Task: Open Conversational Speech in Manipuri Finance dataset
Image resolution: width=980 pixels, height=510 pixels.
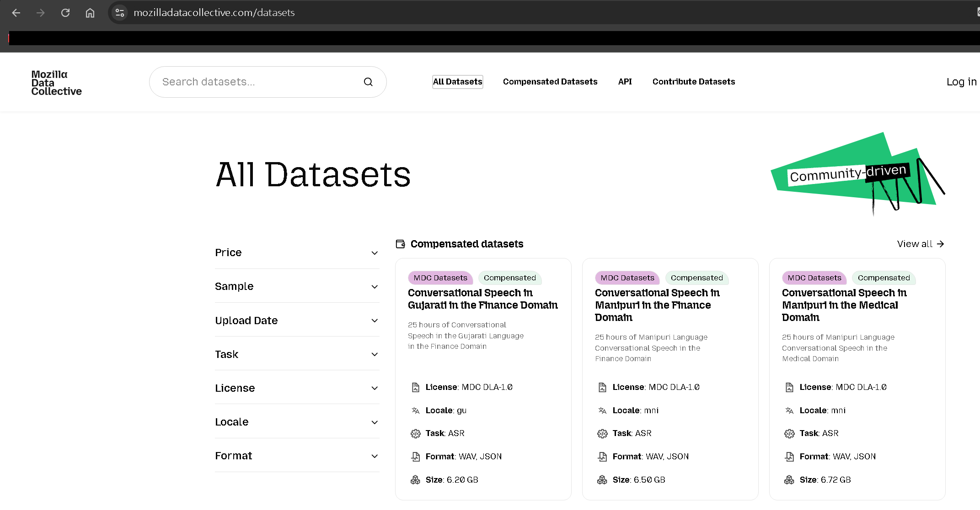Action: pyautogui.click(x=657, y=305)
